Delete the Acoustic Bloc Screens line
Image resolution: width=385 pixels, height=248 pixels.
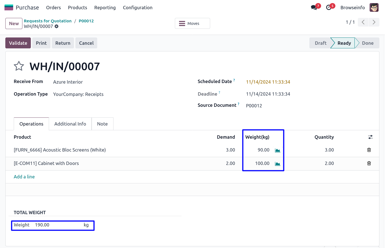[369, 150]
